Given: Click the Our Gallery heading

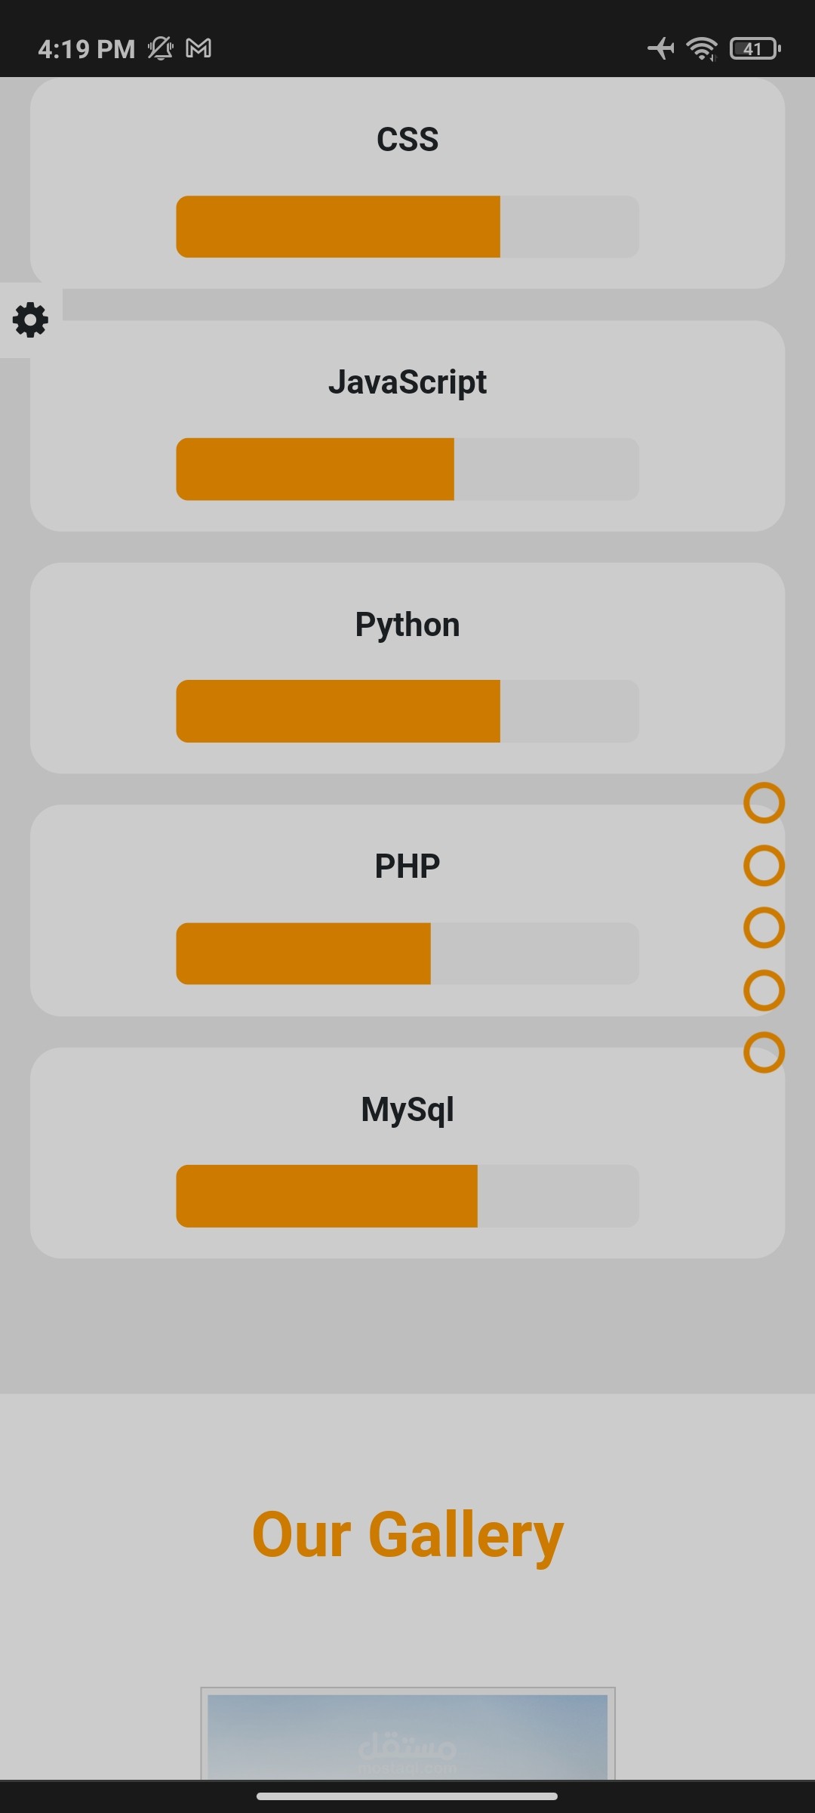Looking at the screenshot, I should pos(407,1534).
